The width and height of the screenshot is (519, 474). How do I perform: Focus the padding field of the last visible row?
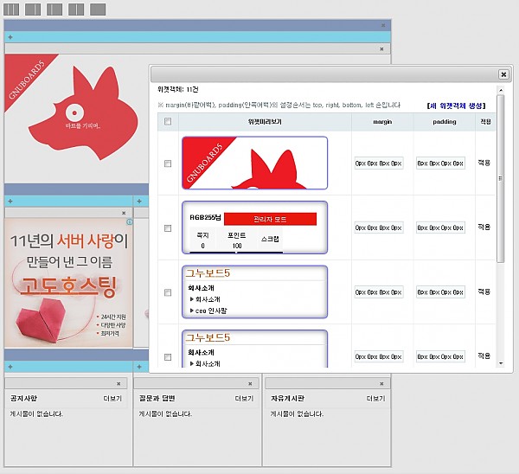coord(440,357)
